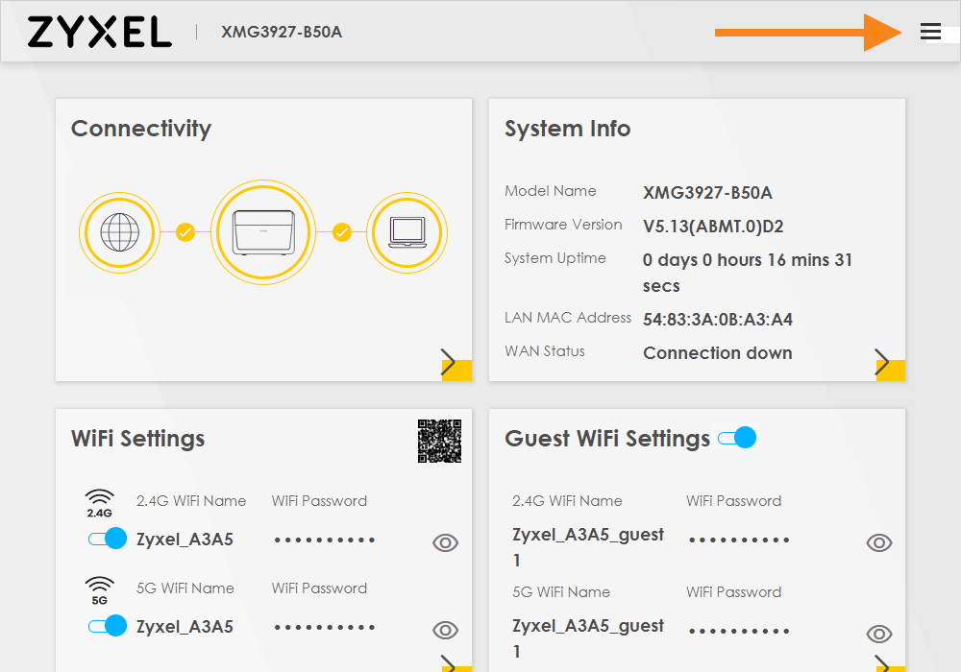Expand the System Info card arrow

point(884,363)
